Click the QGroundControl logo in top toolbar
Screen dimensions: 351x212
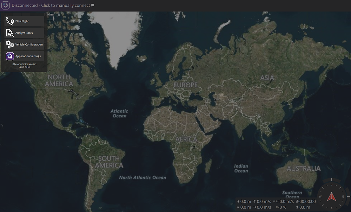pos(5,6)
